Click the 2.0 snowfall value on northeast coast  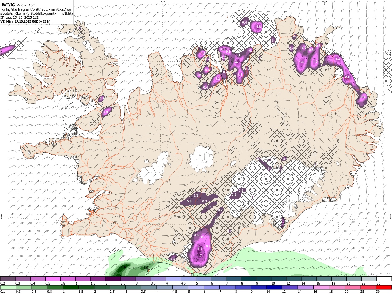tap(348, 77)
